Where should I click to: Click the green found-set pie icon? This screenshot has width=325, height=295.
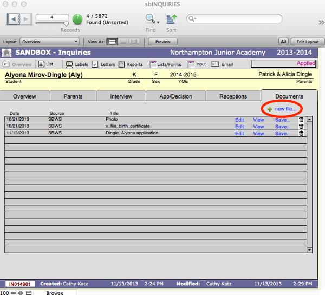pos(77,19)
